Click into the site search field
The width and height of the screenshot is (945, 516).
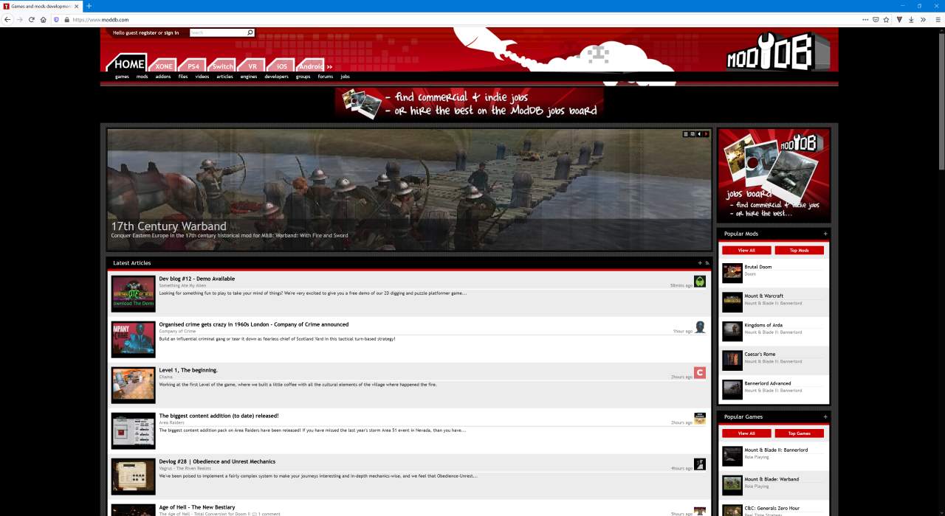[x=218, y=32]
